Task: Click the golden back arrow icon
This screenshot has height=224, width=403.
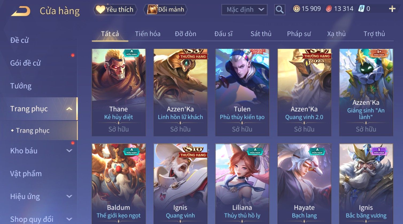Action: [x=21, y=11]
